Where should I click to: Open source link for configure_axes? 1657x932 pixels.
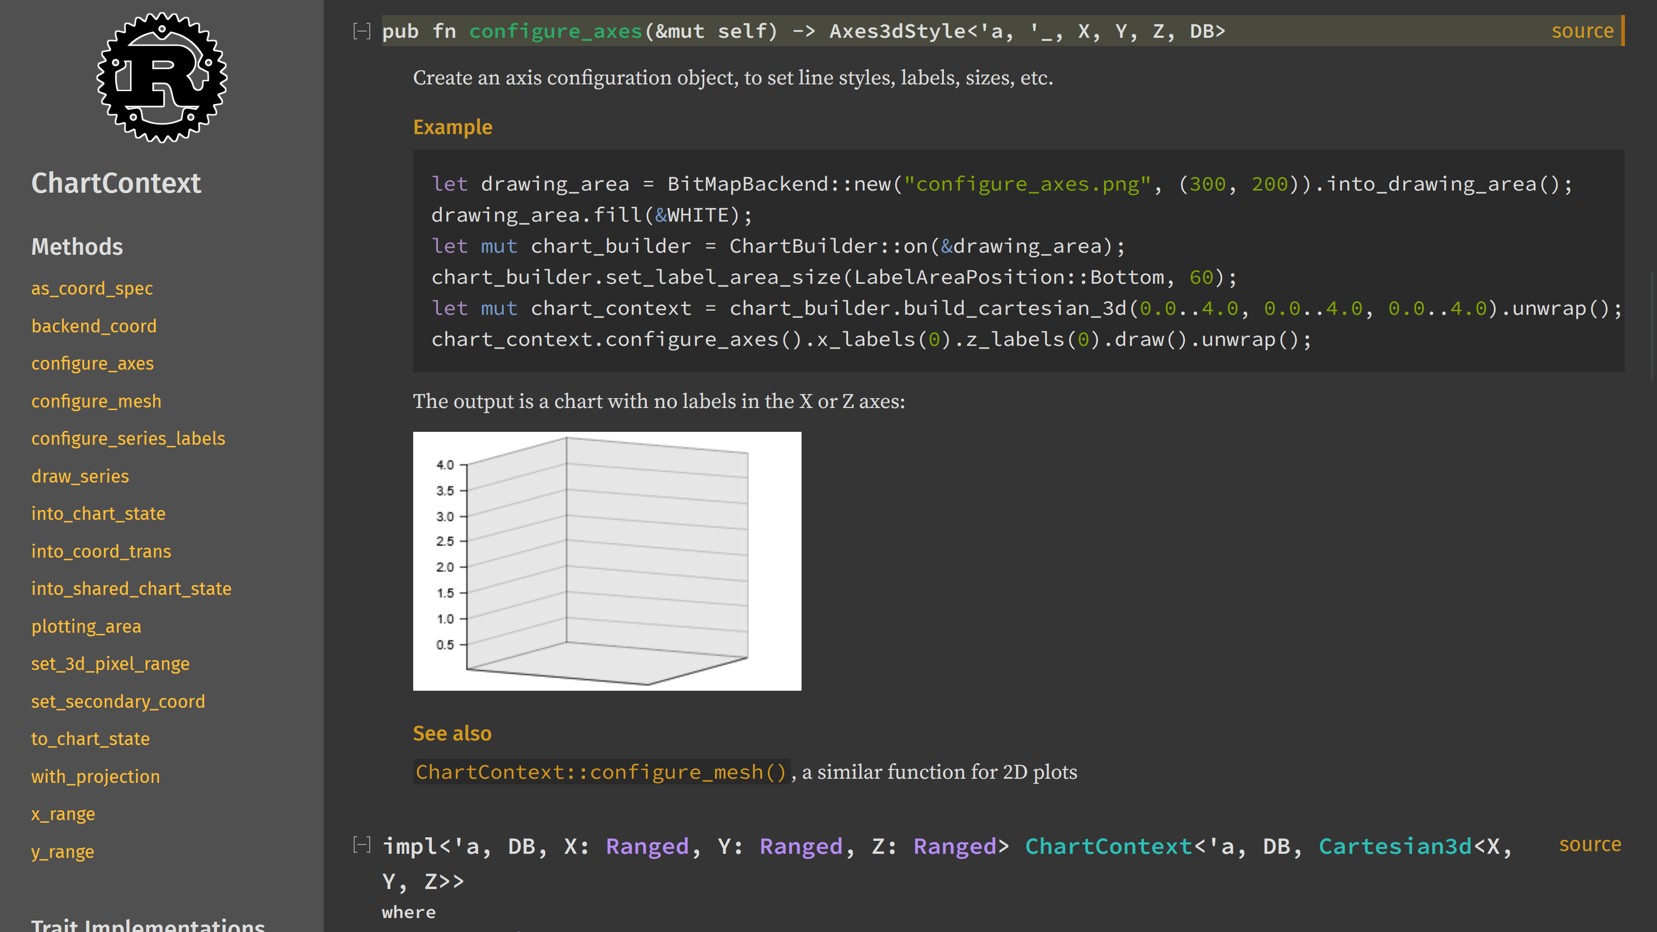1582,31
